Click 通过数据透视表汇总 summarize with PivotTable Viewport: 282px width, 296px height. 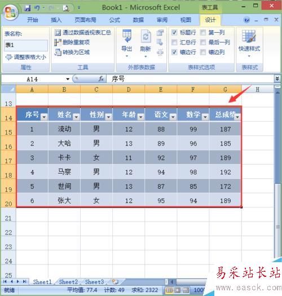(x=83, y=33)
